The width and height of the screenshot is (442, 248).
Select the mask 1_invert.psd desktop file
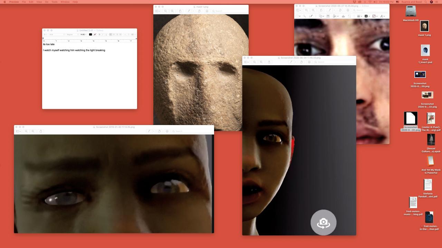point(425,51)
